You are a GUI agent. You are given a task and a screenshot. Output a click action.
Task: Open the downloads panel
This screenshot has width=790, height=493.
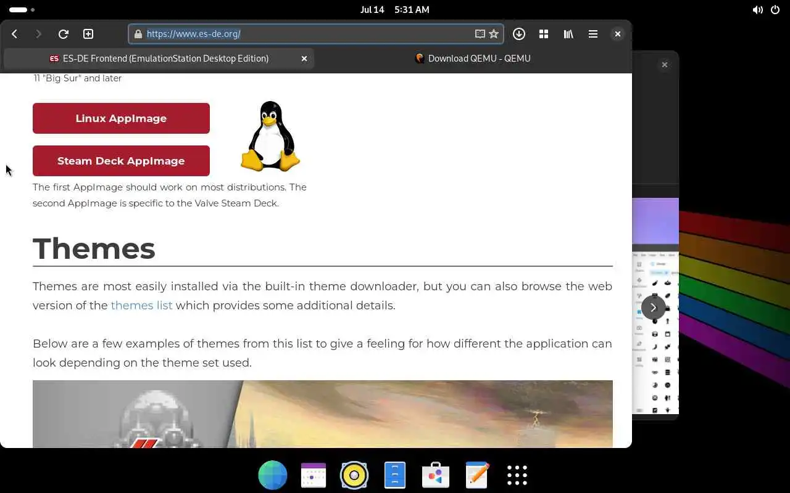click(519, 34)
